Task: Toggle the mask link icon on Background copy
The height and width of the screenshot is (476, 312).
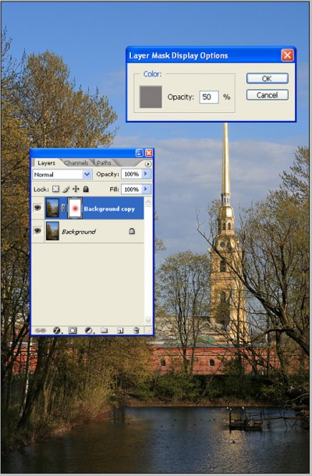Action: click(x=63, y=208)
